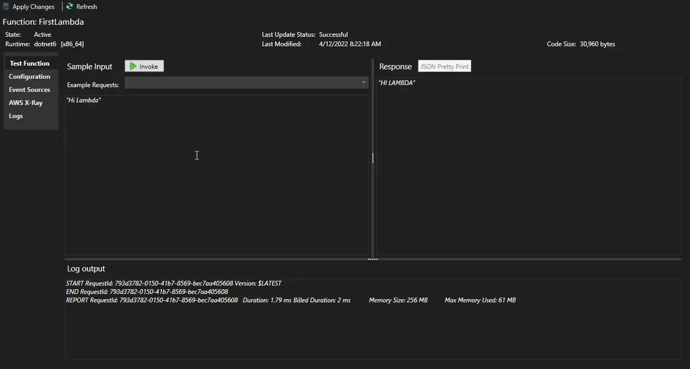This screenshot has width=690, height=369.
Task: Toggle JSON Pretty Print for the response
Action: click(444, 66)
